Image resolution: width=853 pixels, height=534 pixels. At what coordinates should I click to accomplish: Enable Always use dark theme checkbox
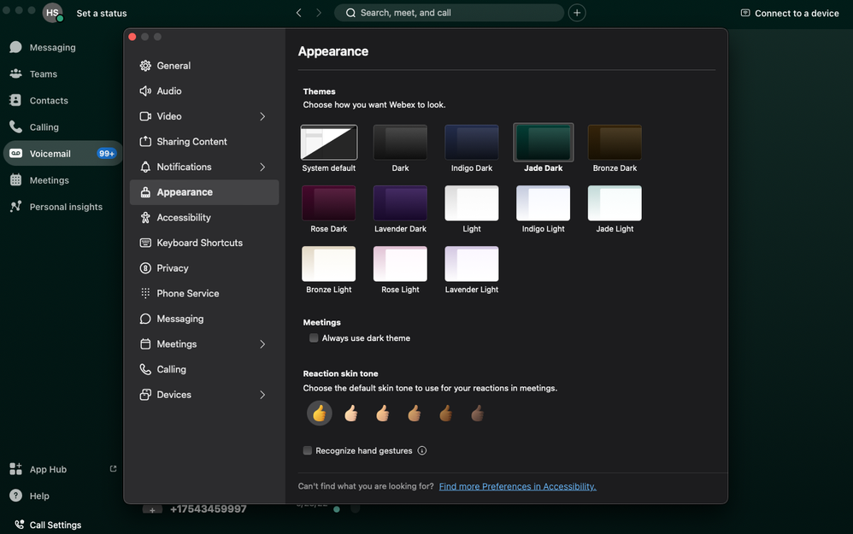314,337
